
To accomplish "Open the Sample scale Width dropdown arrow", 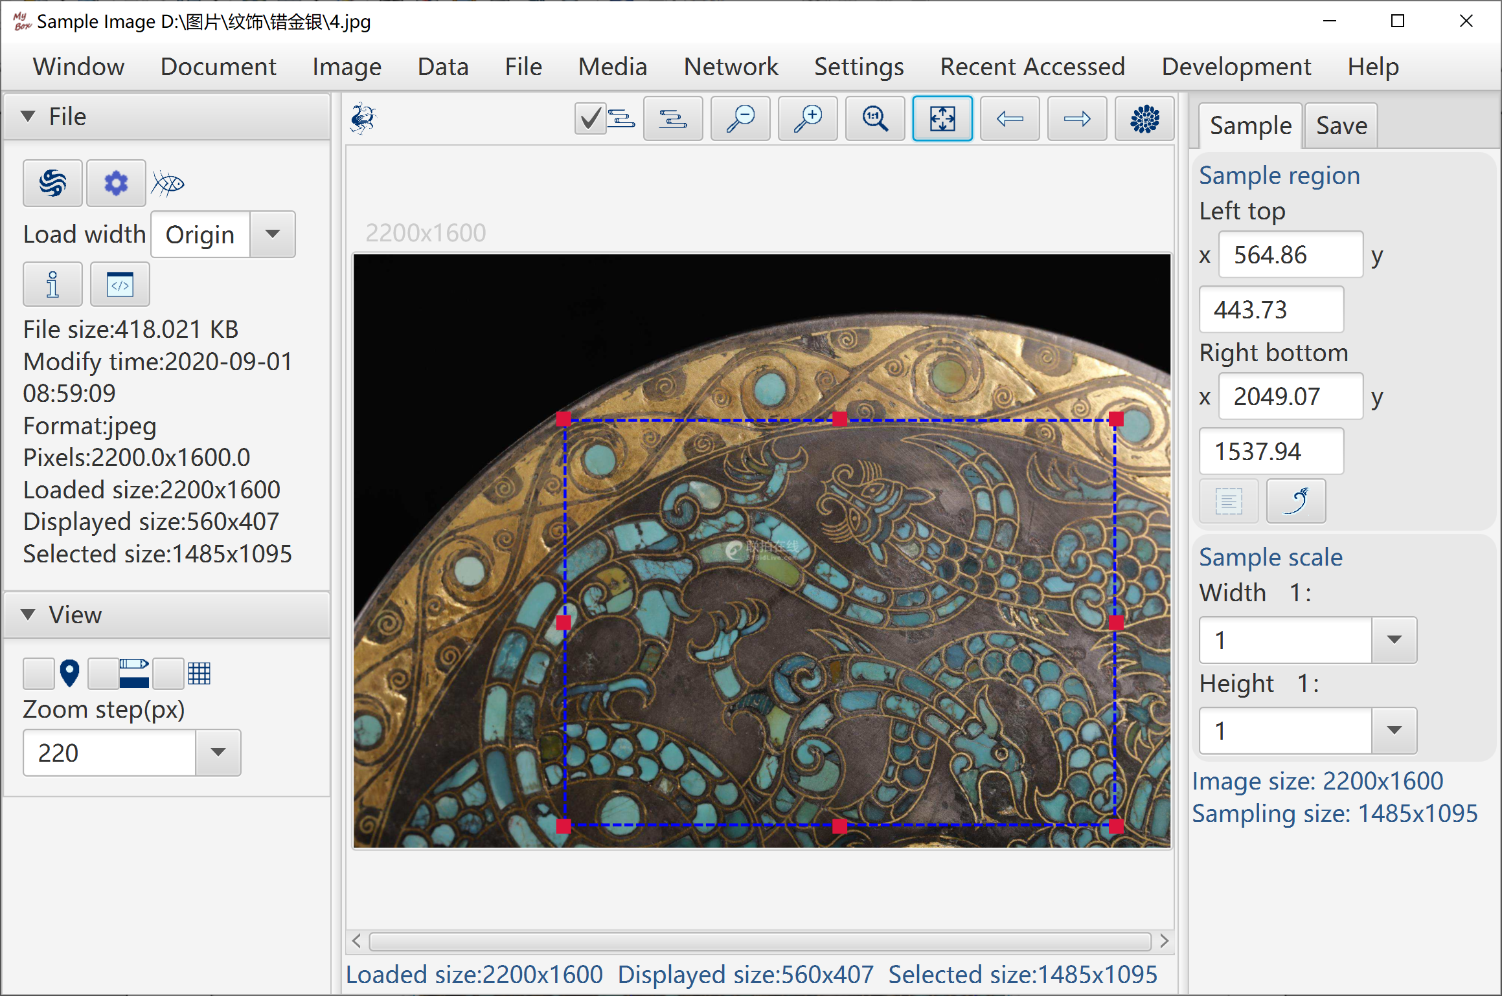I will click(x=1394, y=640).
